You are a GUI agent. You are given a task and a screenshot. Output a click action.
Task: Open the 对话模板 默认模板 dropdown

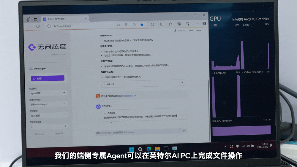tap(48, 115)
